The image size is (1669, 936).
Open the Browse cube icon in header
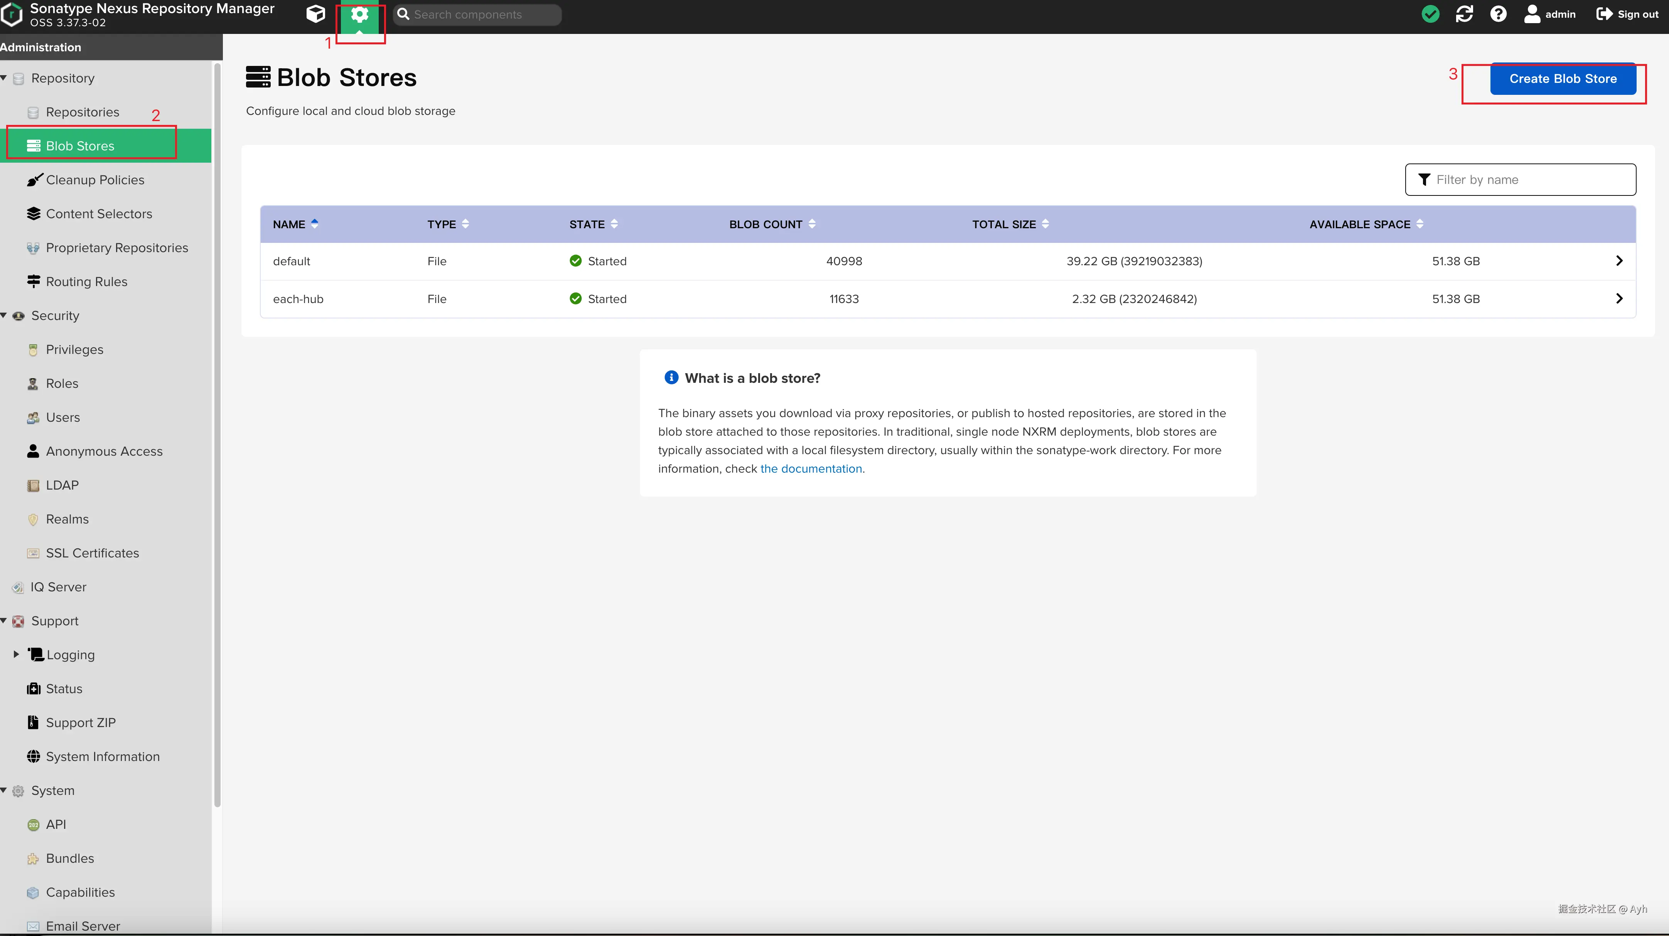[x=315, y=14]
